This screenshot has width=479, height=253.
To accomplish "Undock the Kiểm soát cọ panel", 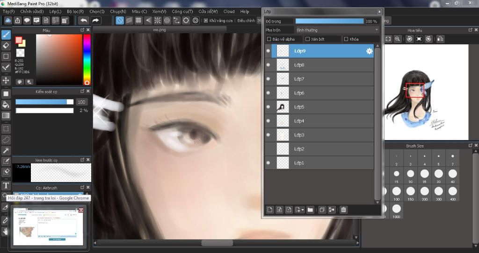I will [82, 91].
